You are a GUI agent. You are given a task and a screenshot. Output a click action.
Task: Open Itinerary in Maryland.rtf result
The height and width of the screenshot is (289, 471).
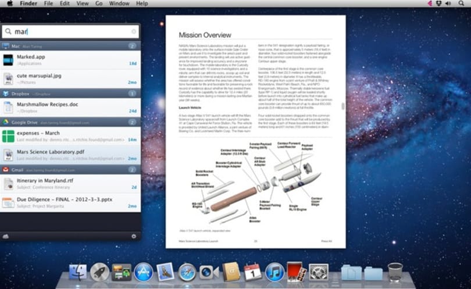[70, 184]
